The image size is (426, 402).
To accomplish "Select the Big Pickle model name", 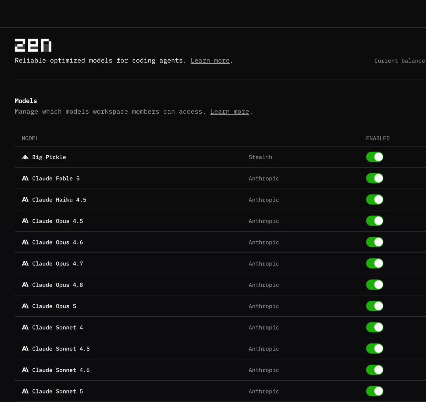I will pyautogui.click(x=49, y=157).
